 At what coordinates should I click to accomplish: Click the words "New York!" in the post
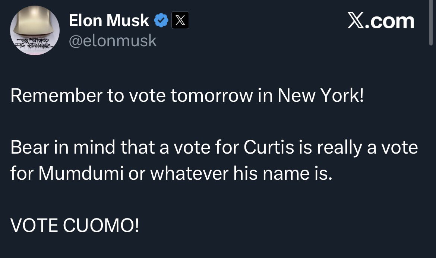tap(320, 96)
